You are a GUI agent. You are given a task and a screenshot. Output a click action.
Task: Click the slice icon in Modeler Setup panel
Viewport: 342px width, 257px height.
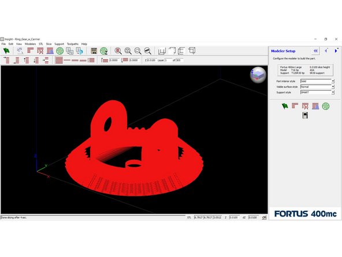click(x=295, y=106)
